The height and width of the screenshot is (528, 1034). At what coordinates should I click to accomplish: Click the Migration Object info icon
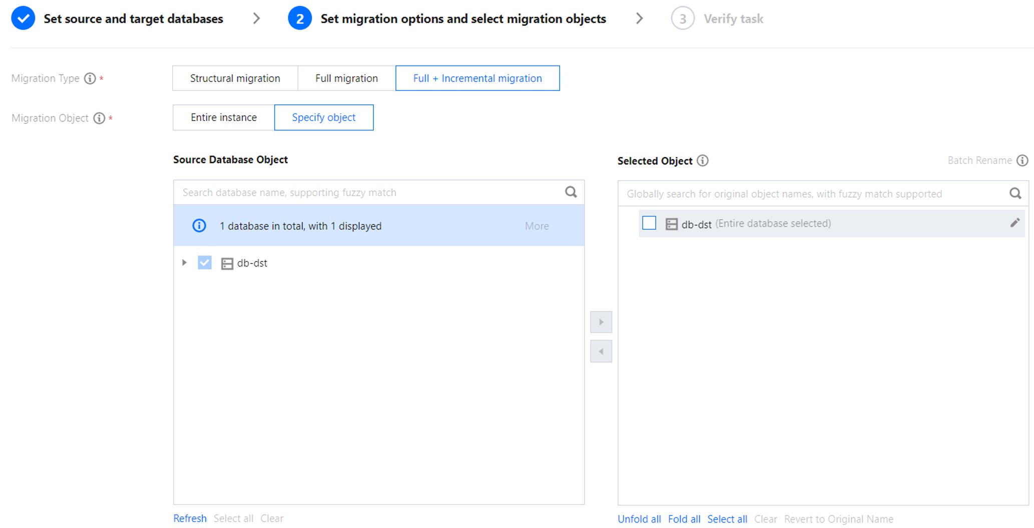coord(99,118)
